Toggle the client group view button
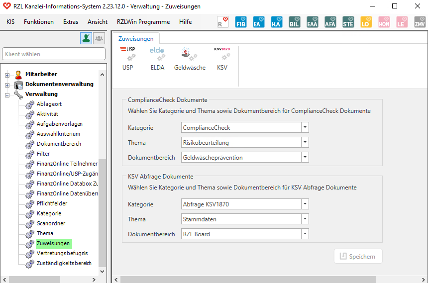Viewport: 428px width, 283px height. [99, 38]
